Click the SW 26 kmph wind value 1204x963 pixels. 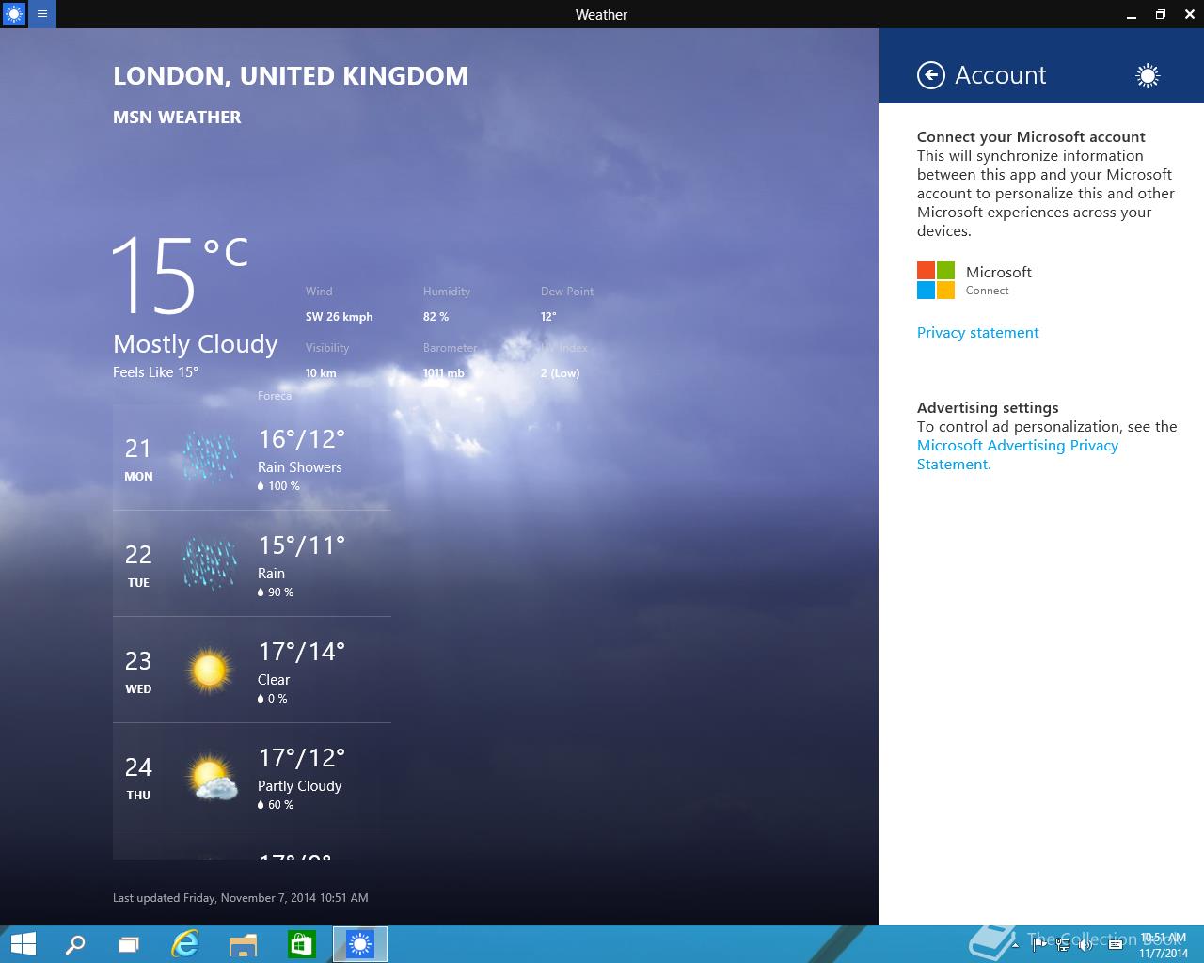[339, 317]
